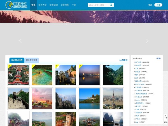The image size is (168, 126).
Task: Open user 出门在外 ranked first
Action: pos(138,62)
